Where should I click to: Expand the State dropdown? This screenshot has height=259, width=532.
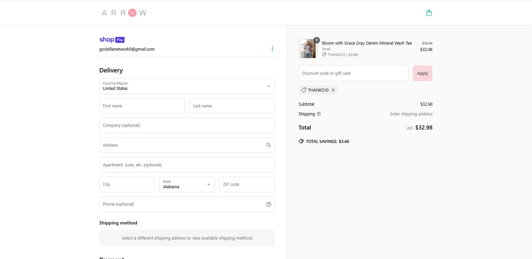tap(187, 184)
